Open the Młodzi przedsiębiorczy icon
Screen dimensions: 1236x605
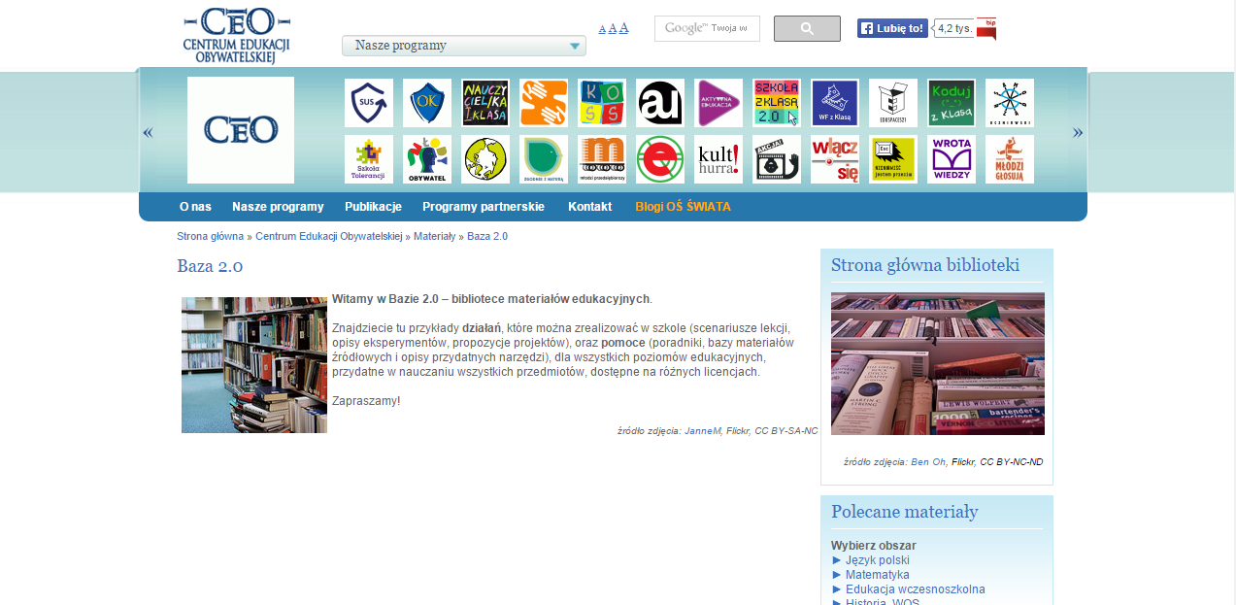pos(602,159)
